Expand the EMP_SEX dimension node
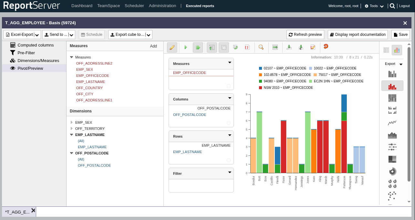 point(72,122)
